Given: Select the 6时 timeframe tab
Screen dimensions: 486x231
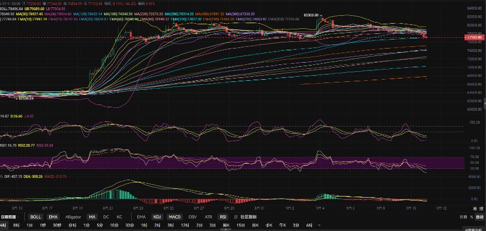Looking at the screenshot, I should tap(309, 225).
